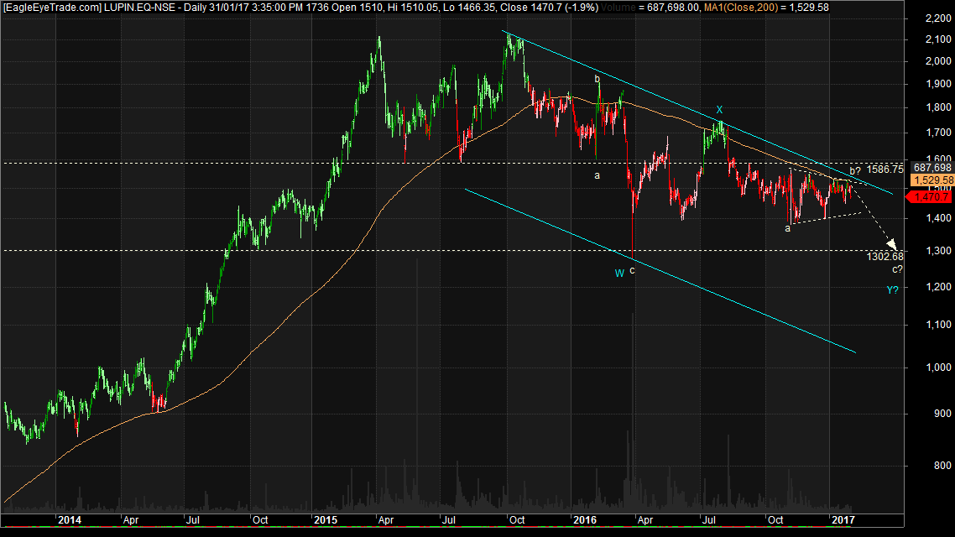Viewport: 955px width, 537px height.
Task: Click the c? wave annotation below 1302.68
Action: click(x=897, y=270)
